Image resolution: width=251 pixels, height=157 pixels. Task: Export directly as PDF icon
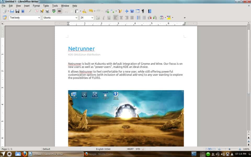coord(37,11)
